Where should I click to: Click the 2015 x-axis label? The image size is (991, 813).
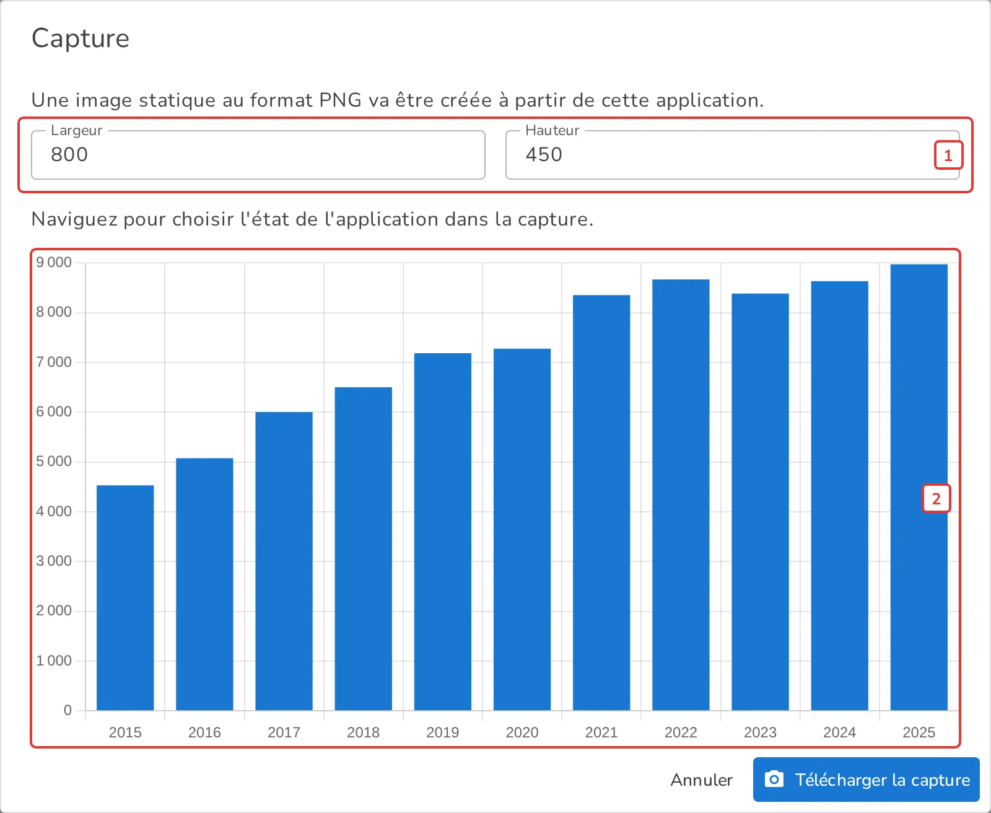click(x=125, y=732)
